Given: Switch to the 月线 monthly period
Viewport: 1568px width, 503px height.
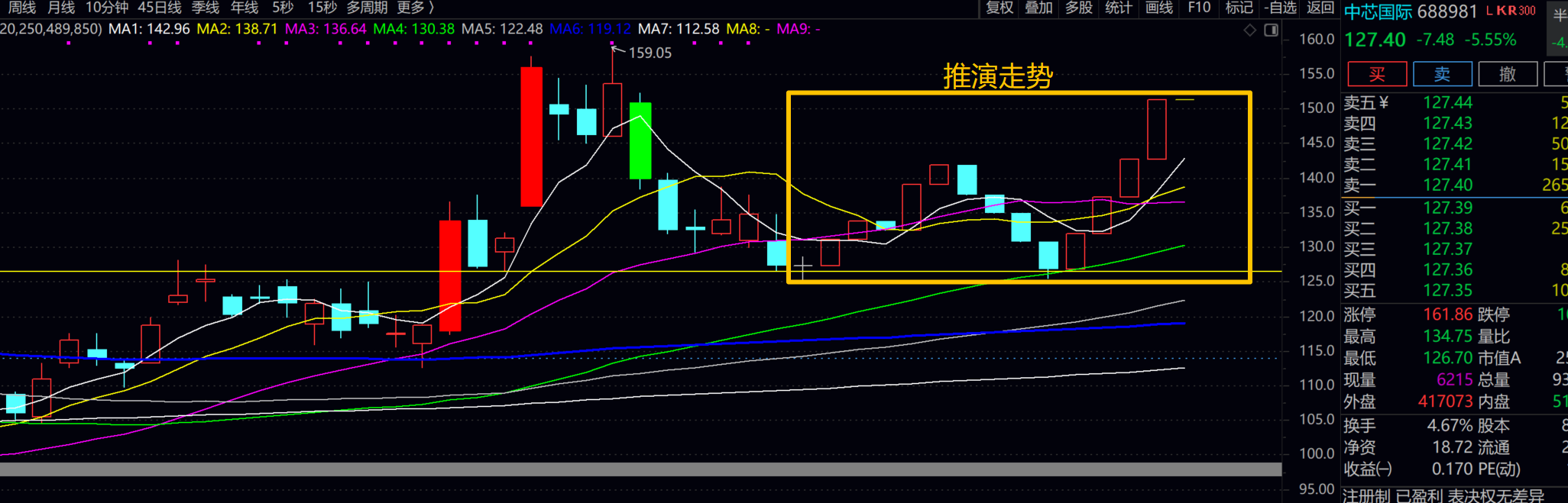Looking at the screenshot, I should pyautogui.click(x=61, y=8).
